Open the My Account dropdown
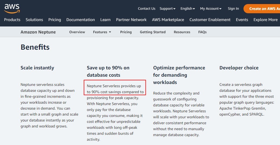This screenshot has height=145, width=280. [x=211, y=9]
